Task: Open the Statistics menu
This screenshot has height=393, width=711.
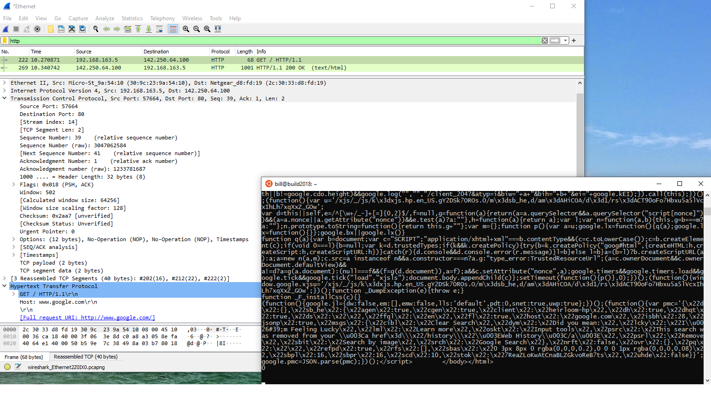Action: coord(132,18)
